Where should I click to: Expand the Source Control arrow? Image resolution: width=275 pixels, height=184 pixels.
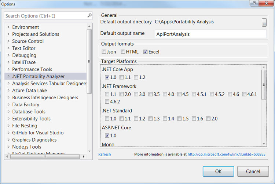[8, 41]
